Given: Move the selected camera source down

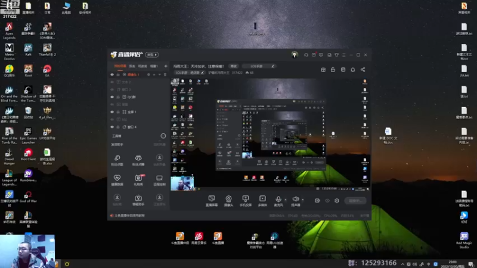Looking at the screenshot, I should click(x=159, y=74).
